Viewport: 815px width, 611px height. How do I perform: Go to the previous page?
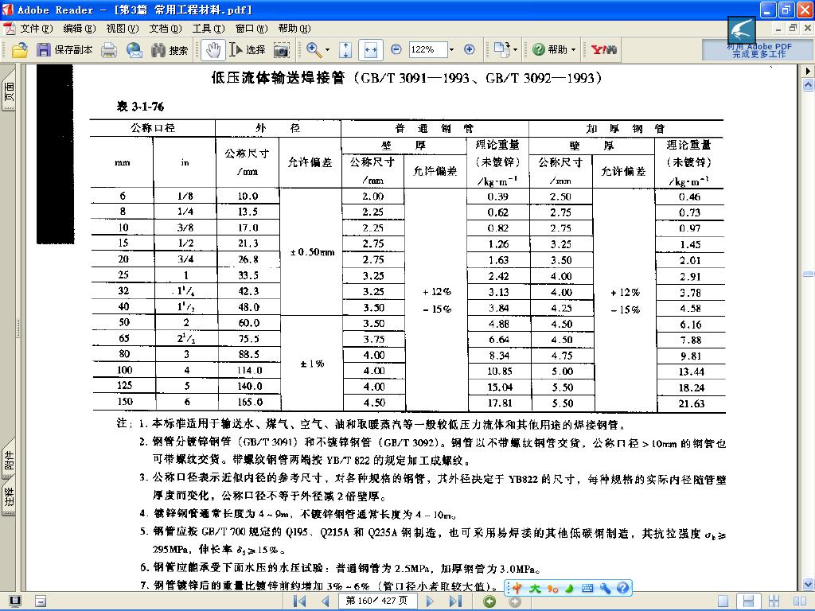[326, 601]
